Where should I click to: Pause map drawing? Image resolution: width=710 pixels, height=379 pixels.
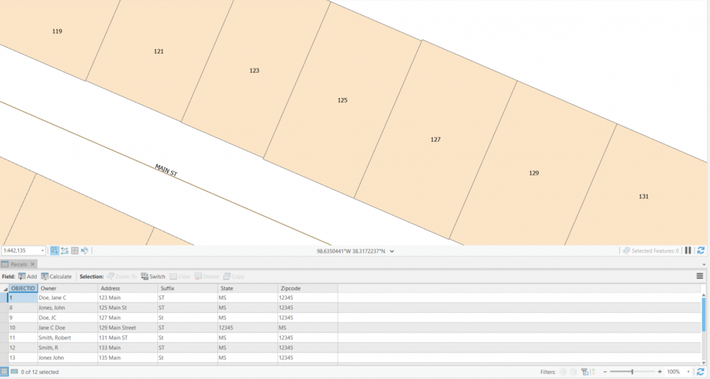point(689,251)
